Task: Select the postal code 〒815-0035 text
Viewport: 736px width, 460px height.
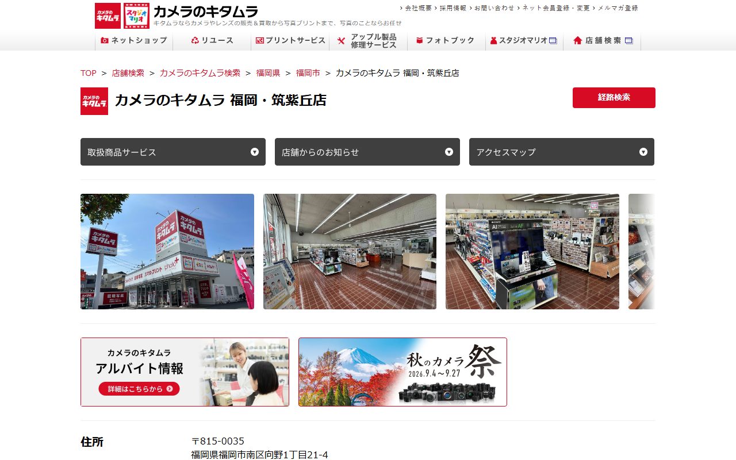Action: click(218, 441)
